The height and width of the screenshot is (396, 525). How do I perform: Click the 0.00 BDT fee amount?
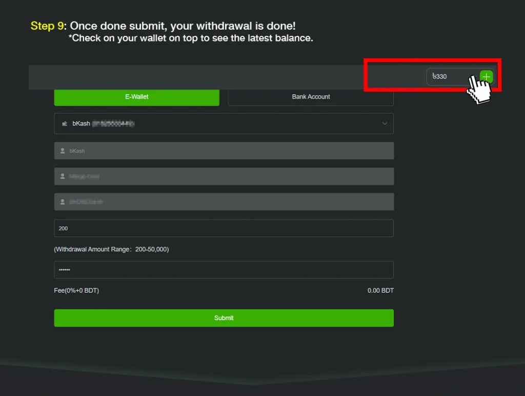click(x=380, y=290)
